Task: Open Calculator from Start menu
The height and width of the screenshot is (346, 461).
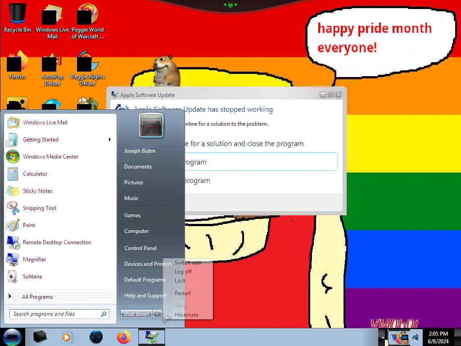Action: point(60,173)
